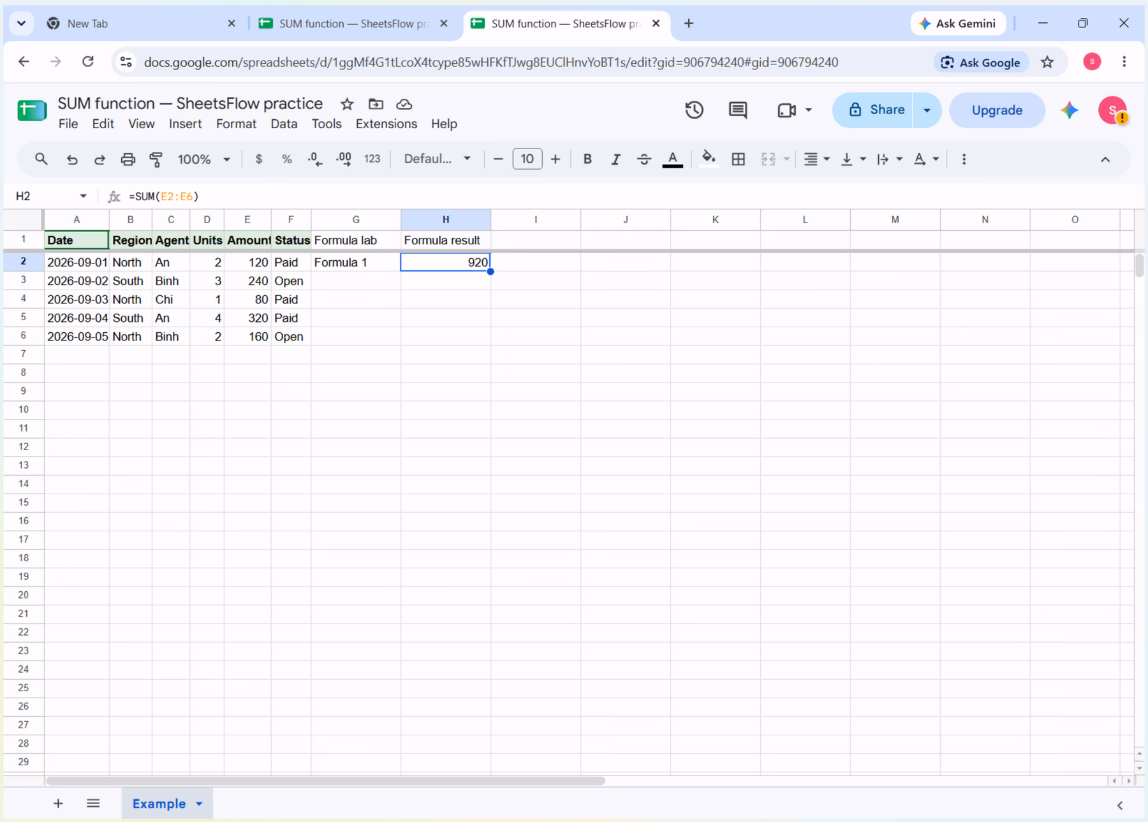Open the File menu
Screen dimensions: 1148x822
tap(68, 124)
